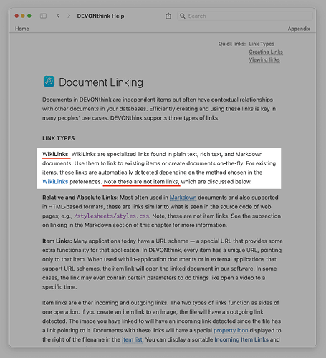Screen dimensions: 326x358
Task: Open the Markdown link
Action: click(x=183, y=198)
